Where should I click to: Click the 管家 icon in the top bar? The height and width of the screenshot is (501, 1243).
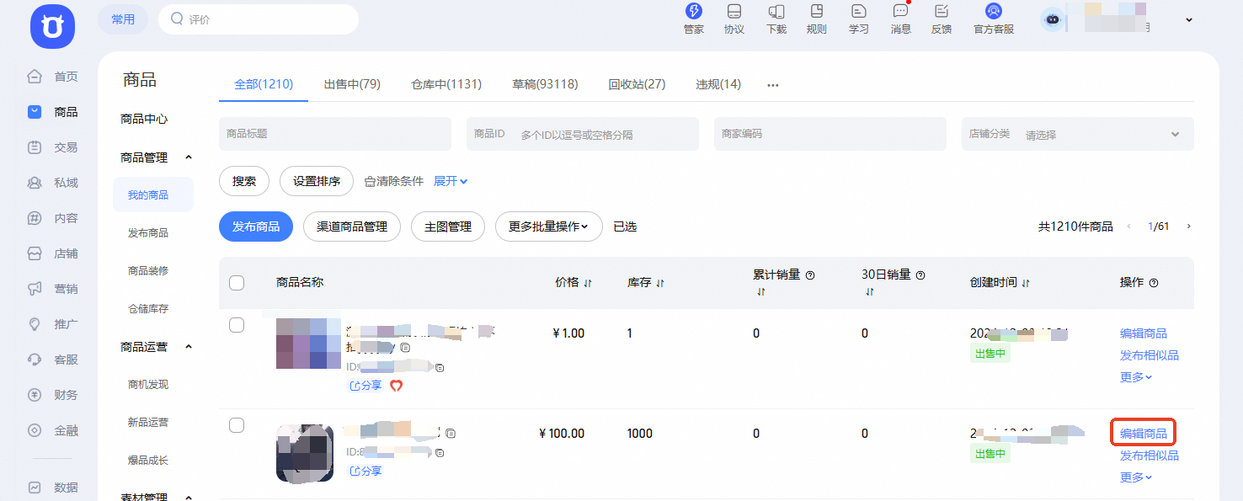[x=694, y=19]
